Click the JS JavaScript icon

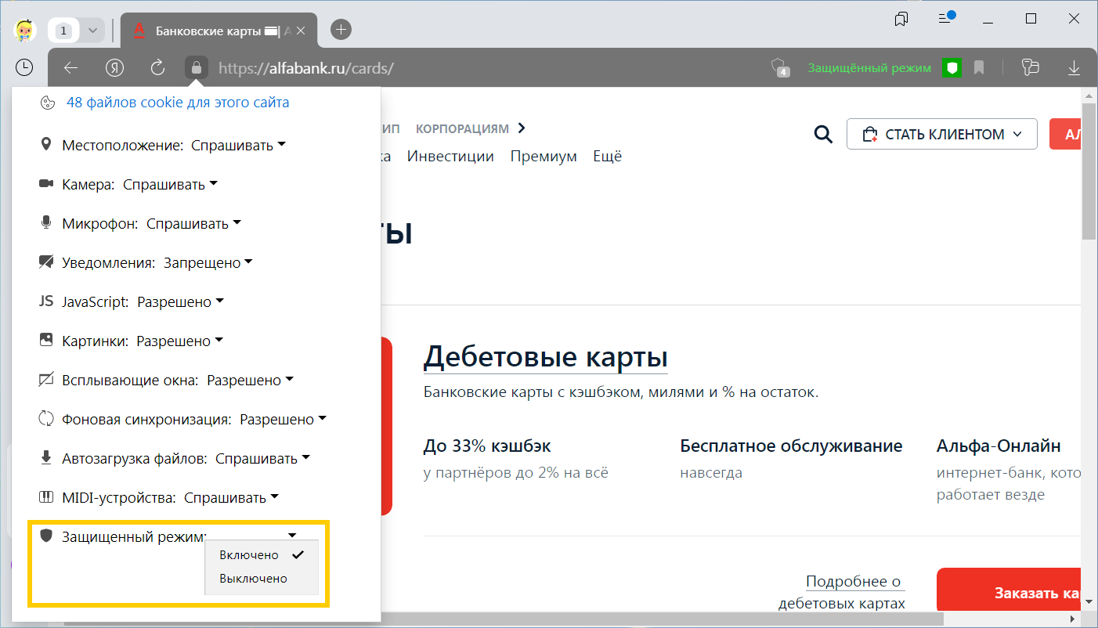pyautogui.click(x=45, y=301)
